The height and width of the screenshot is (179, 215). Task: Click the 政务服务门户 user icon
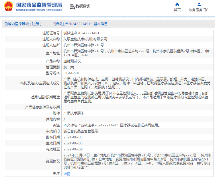click(199, 5)
